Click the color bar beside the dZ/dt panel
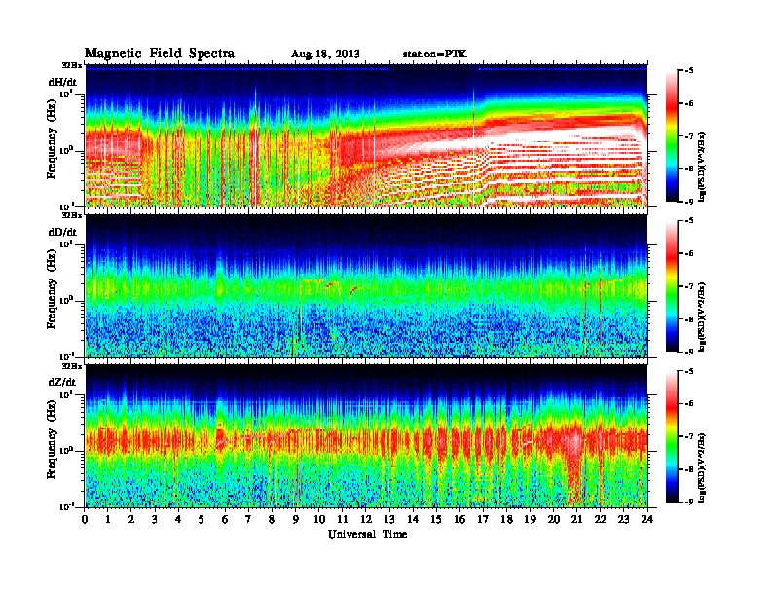Screen dimensions: 771x596 [671, 436]
